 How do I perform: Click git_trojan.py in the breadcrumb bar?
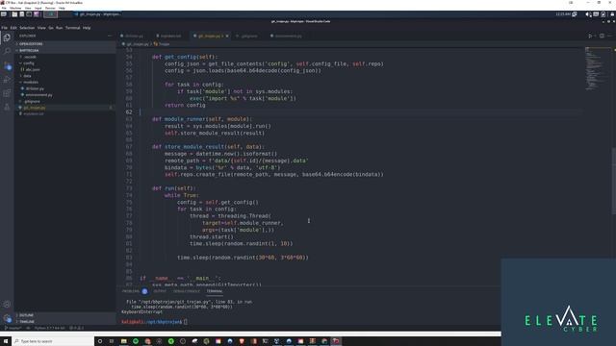[137, 44]
